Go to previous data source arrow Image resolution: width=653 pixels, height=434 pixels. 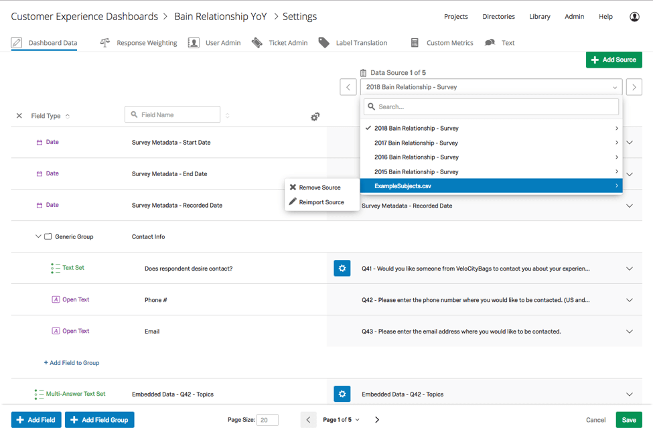pyautogui.click(x=348, y=87)
